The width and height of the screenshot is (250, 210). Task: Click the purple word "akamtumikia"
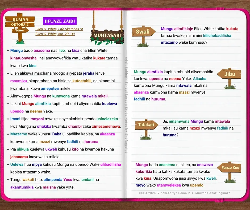22,187
